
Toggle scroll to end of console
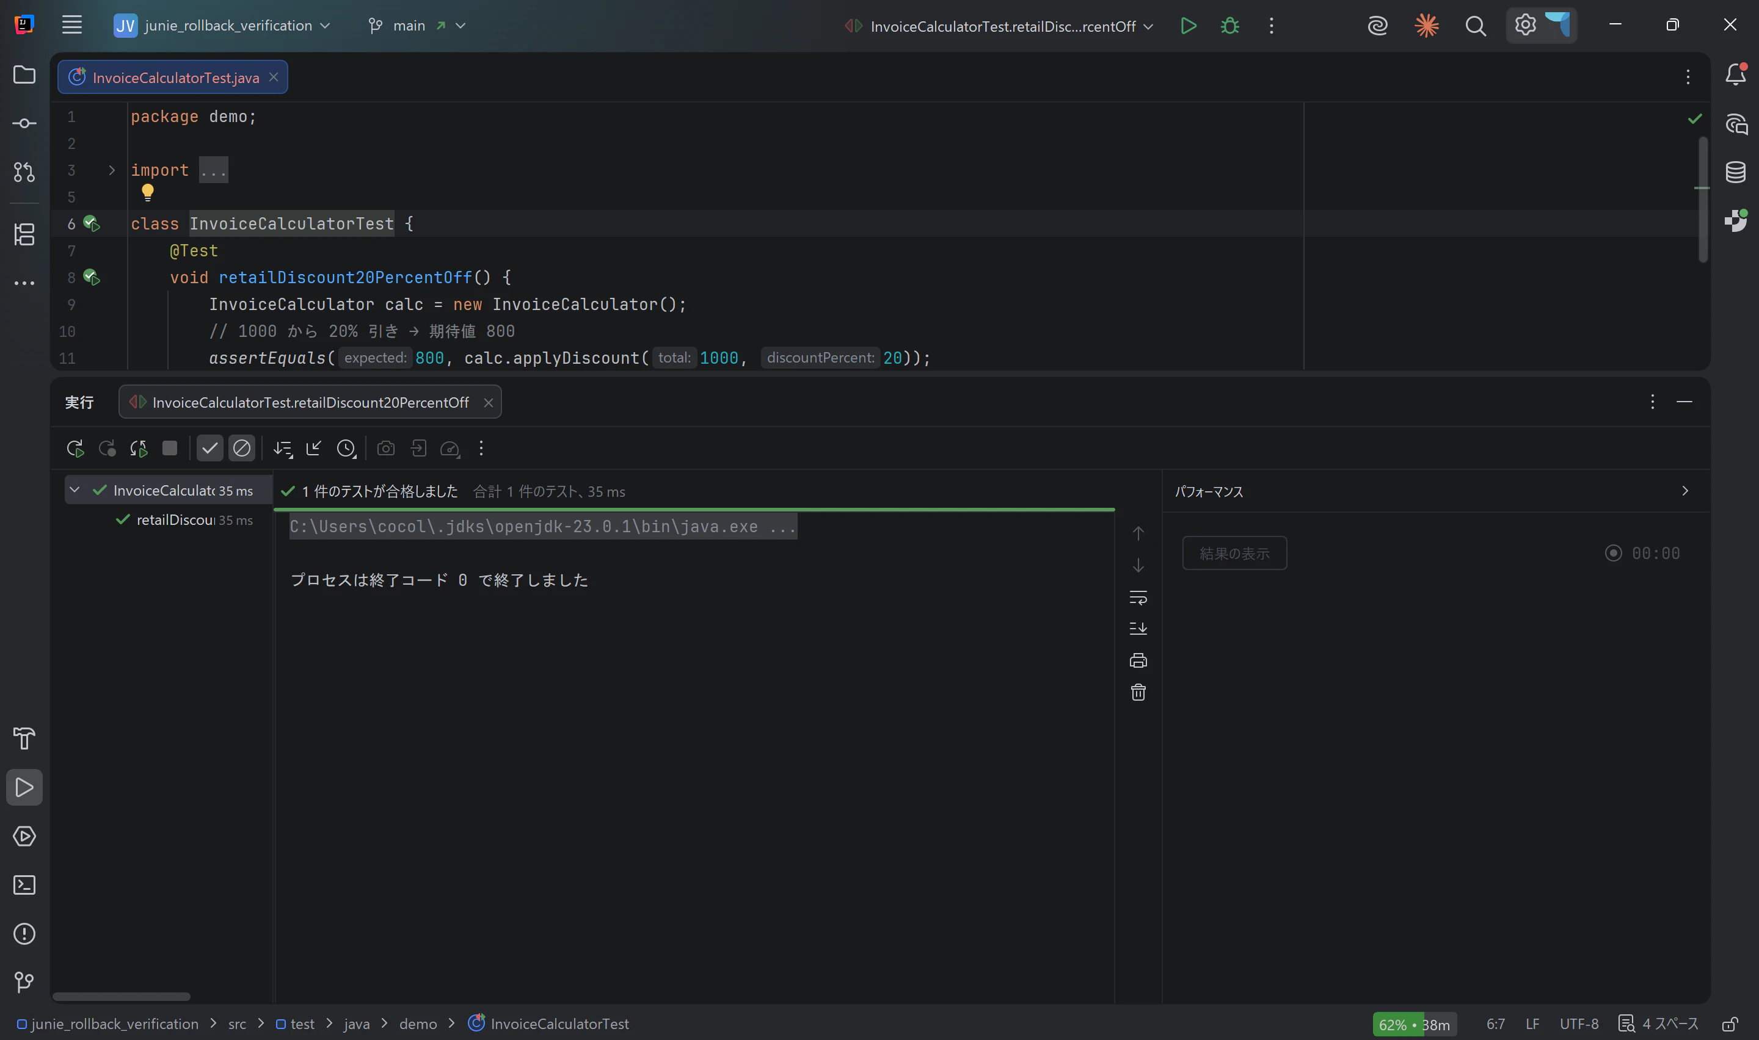pos(1138,629)
